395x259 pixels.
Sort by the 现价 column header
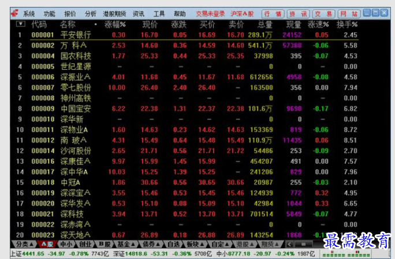pyautogui.click(x=150, y=24)
